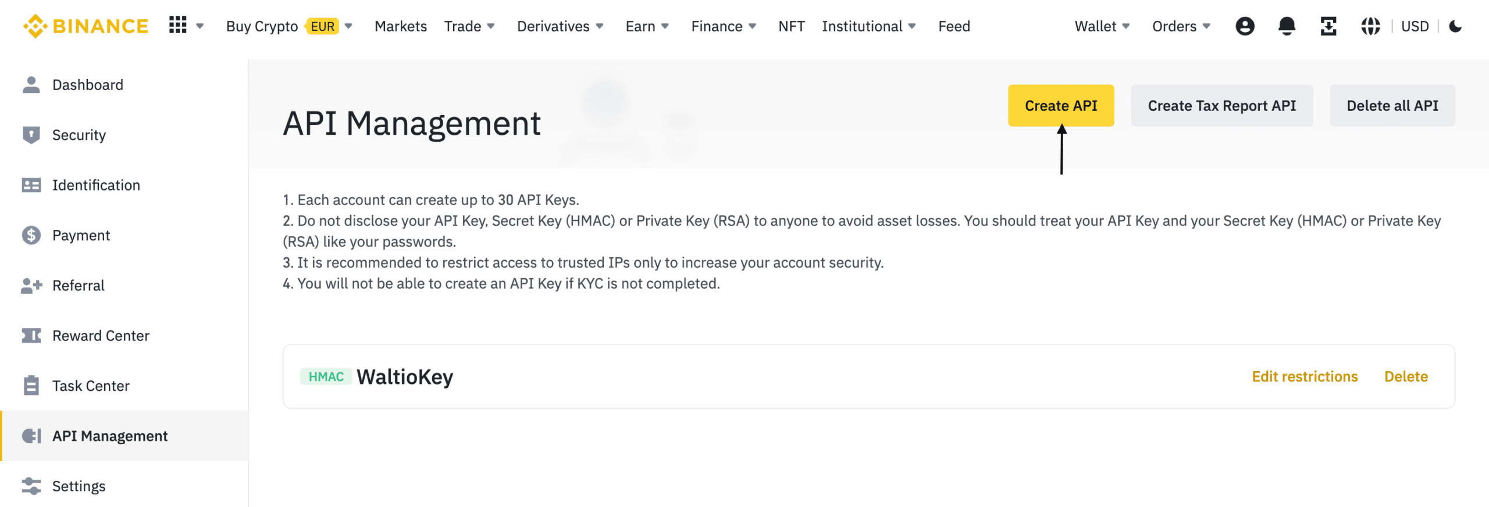
Task: Open the Markets menu item
Action: (x=400, y=26)
